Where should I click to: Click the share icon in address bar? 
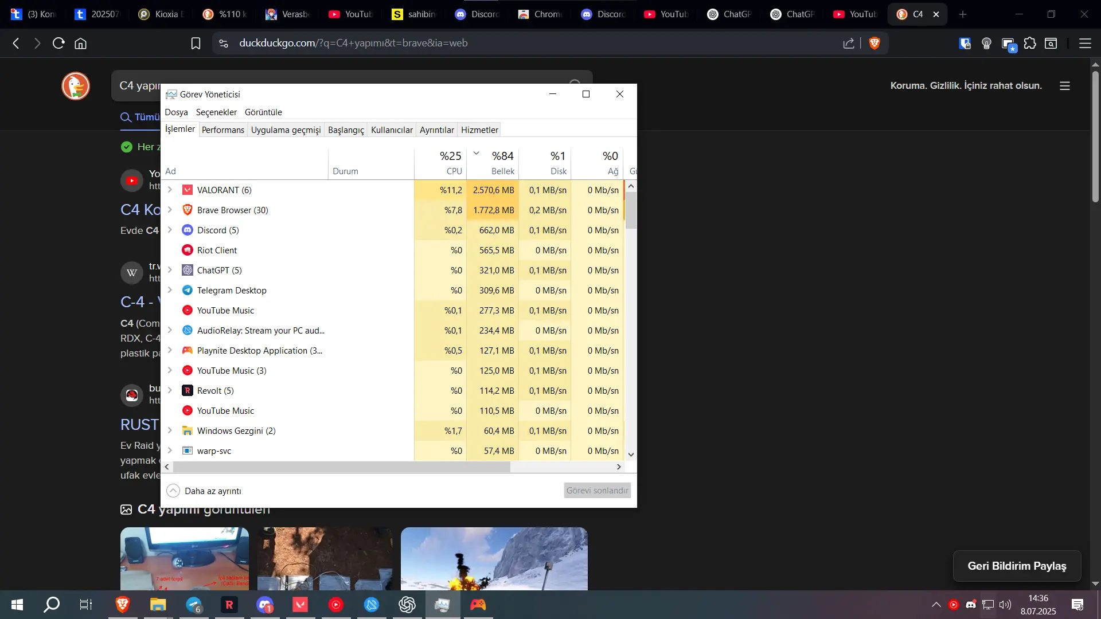tap(849, 43)
